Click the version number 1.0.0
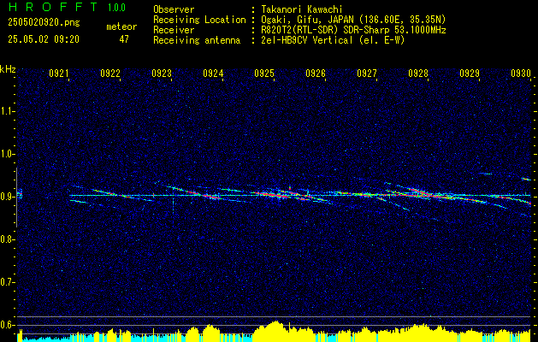The width and height of the screenshot is (538, 342). (116, 8)
